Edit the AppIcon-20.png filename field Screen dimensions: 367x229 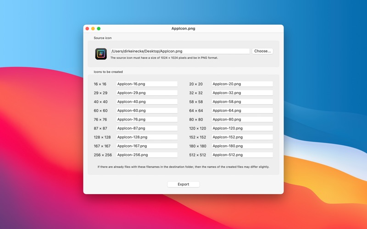click(x=242, y=84)
